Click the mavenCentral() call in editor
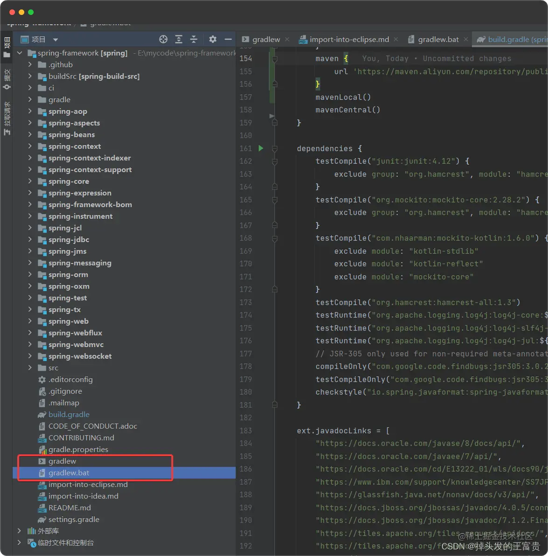The width and height of the screenshot is (548, 556). (348, 110)
